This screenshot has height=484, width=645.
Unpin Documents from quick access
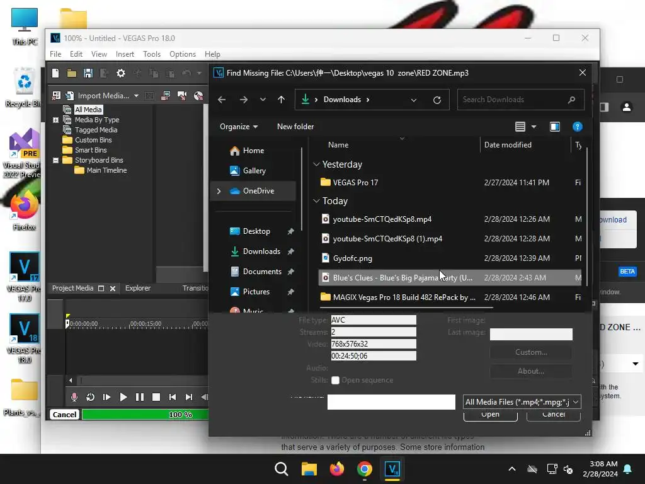(x=291, y=272)
